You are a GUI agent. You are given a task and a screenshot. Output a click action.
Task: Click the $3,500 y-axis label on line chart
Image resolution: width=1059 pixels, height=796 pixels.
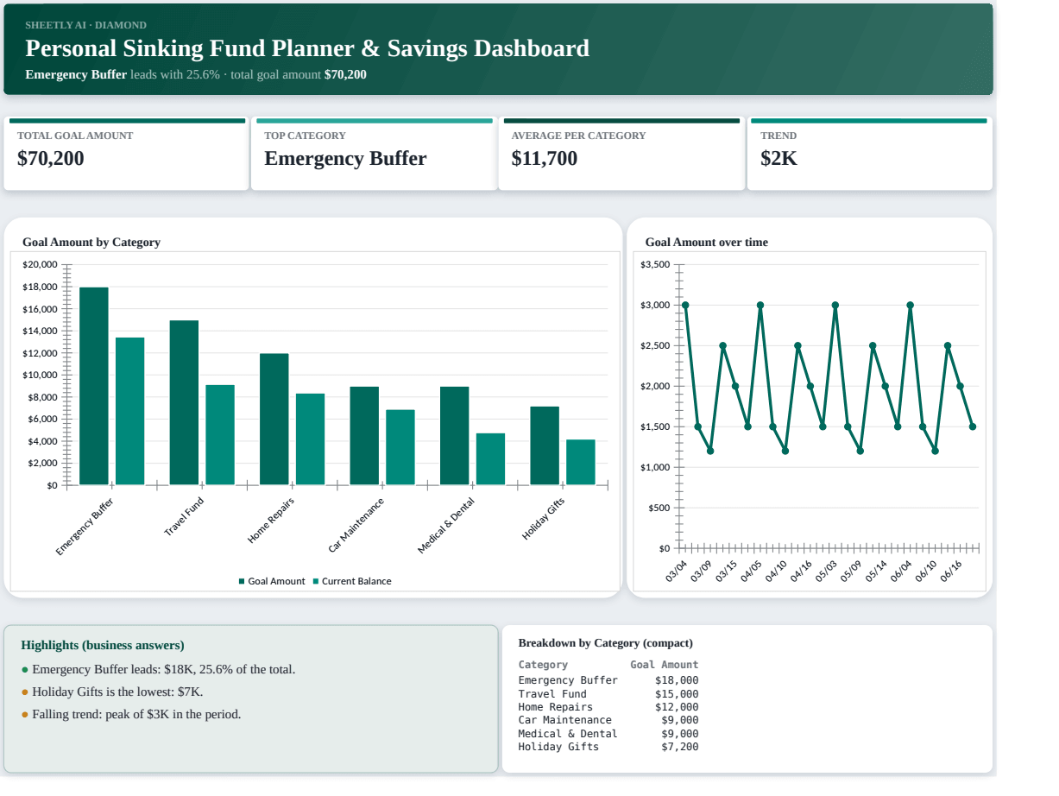click(656, 264)
